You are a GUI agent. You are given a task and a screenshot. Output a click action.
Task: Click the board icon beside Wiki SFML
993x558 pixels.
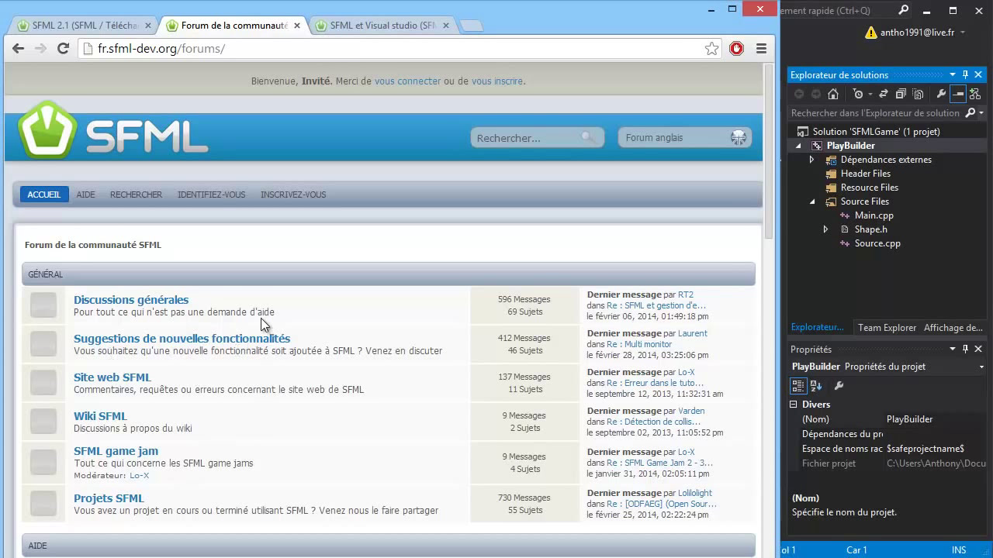point(43,422)
